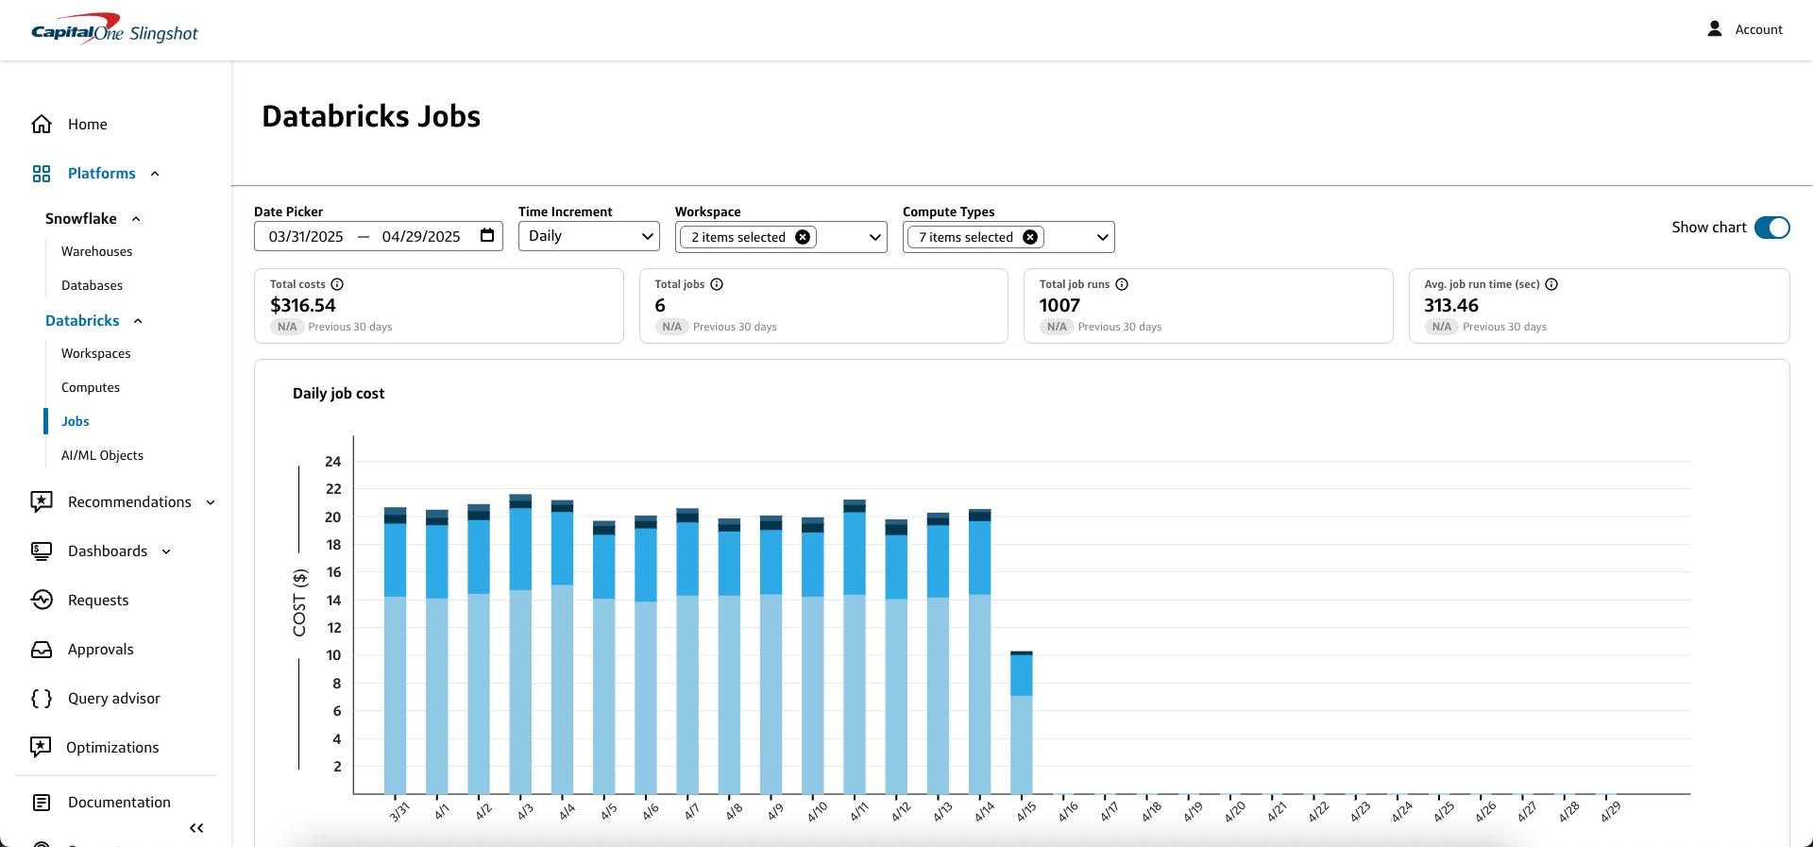
Task: Collapse the Snowflake submenu chevron
Action: pyautogui.click(x=136, y=219)
